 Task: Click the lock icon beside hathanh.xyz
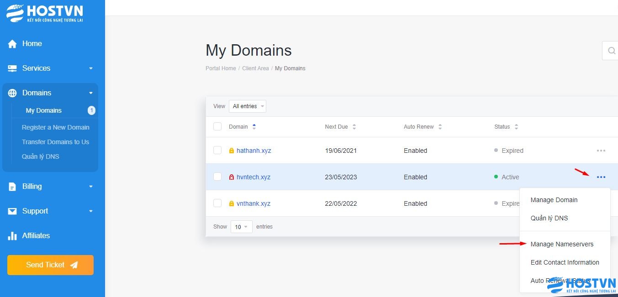point(232,151)
